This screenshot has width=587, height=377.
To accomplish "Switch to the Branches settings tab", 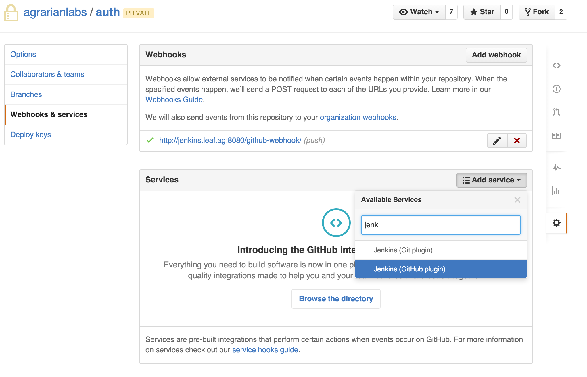I will point(26,94).
